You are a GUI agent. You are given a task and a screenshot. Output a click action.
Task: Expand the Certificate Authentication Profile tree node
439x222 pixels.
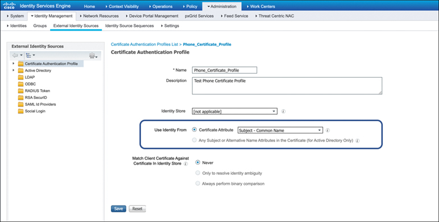tap(13, 64)
